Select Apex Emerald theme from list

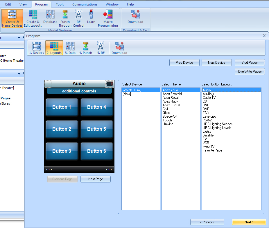[x=172, y=94]
